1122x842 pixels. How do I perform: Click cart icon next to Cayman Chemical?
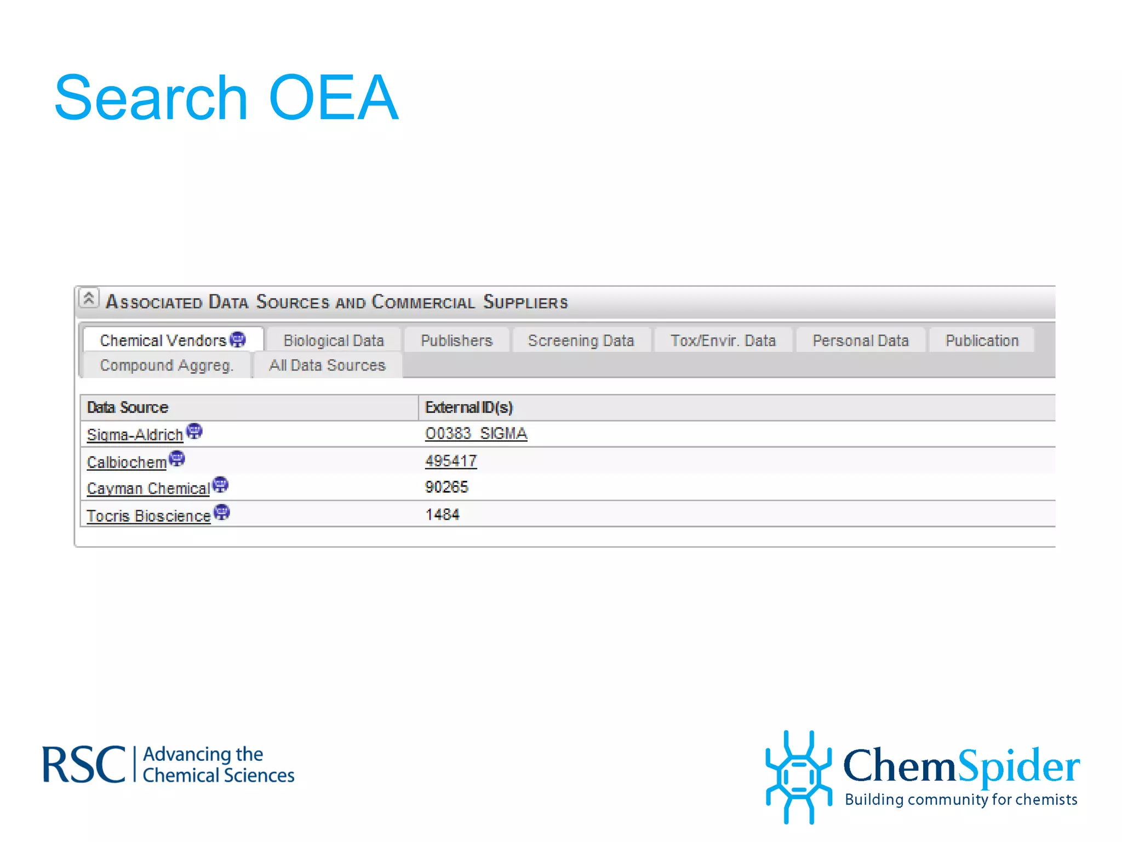coord(220,485)
